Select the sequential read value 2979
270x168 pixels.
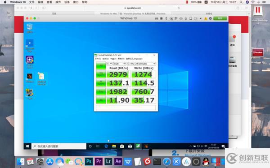pyautogui.click(x=119, y=74)
